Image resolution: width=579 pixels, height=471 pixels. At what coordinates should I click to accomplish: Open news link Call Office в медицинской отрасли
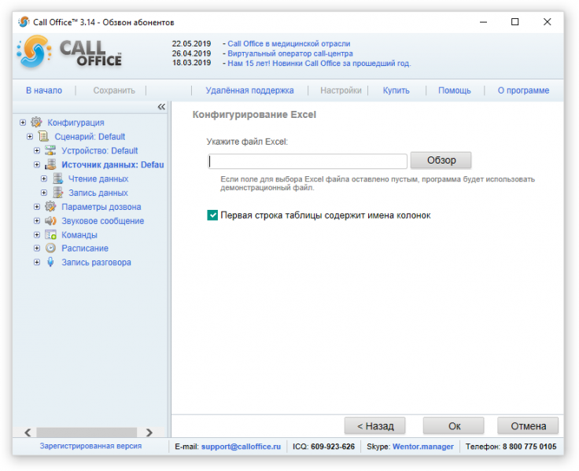pyautogui.click(x=289, y=43)
